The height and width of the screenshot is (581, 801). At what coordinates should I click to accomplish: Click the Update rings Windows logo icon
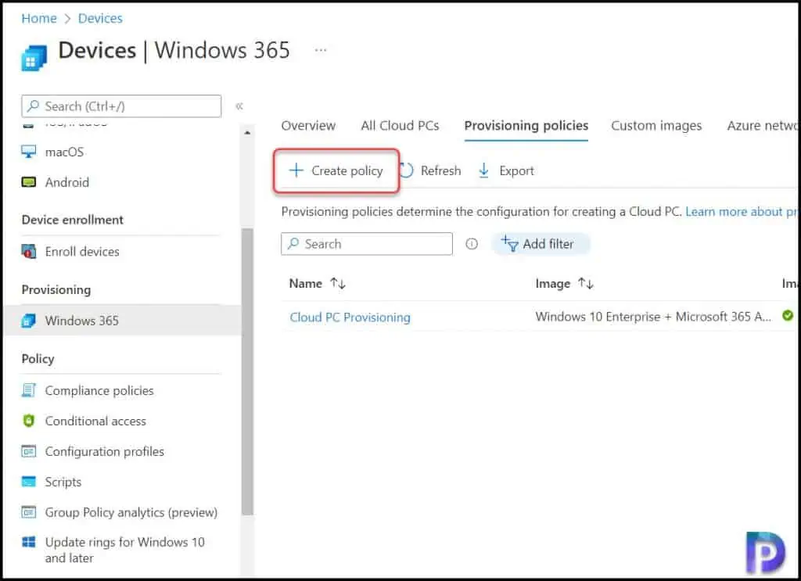29,542
